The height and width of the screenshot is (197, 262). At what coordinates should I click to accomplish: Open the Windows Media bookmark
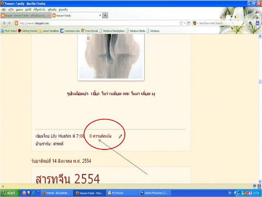click(136, 31)
